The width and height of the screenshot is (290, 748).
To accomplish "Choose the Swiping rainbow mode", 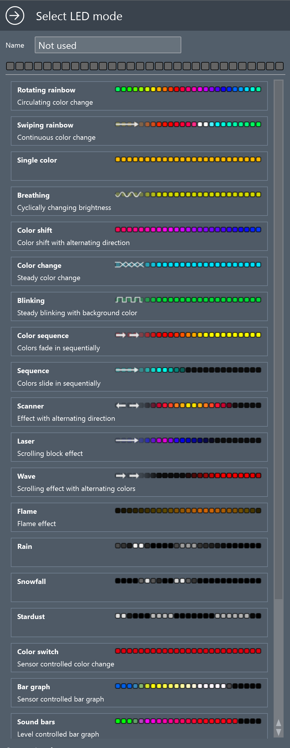I will [x=139, y=131].
